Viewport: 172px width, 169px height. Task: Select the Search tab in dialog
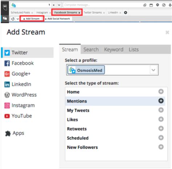[x=91, y=50]
